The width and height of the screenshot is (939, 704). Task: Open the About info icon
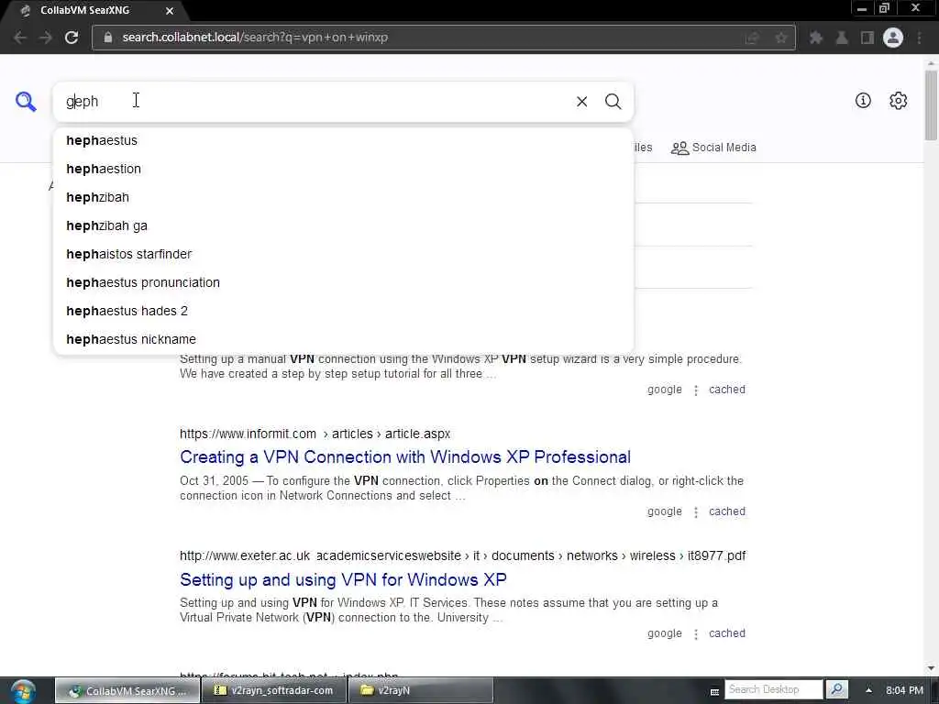pyautogui.click(x=862, y=101)
